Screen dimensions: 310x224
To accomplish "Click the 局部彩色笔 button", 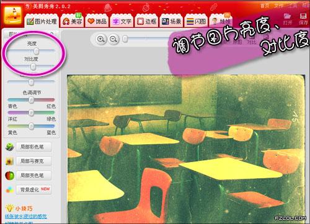I will pyautogui.click(x=34, y=147).
